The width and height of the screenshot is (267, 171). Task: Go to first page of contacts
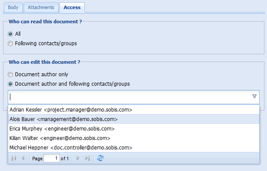pyautogui.click(x=14, y=158)
